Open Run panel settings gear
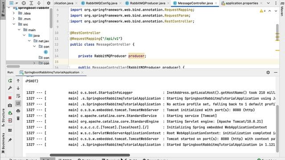Viewport: 285px width, 160px height. [268, 72]
